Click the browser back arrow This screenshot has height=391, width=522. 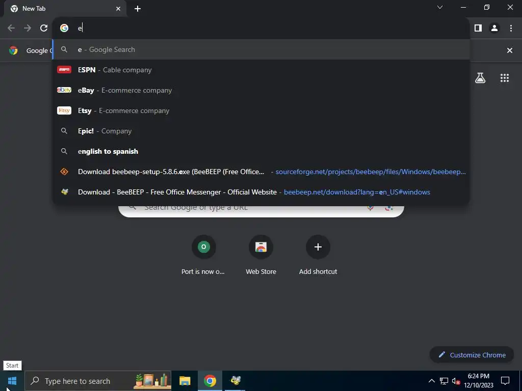pyautogui.click(x=11, y=28)
